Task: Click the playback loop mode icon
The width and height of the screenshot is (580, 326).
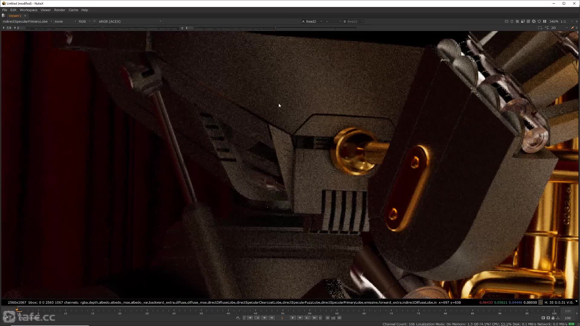Action: (238, 318)
